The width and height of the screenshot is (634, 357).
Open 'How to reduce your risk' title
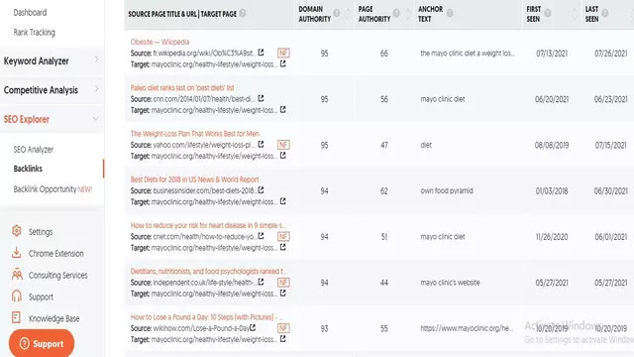coord(208,225)
